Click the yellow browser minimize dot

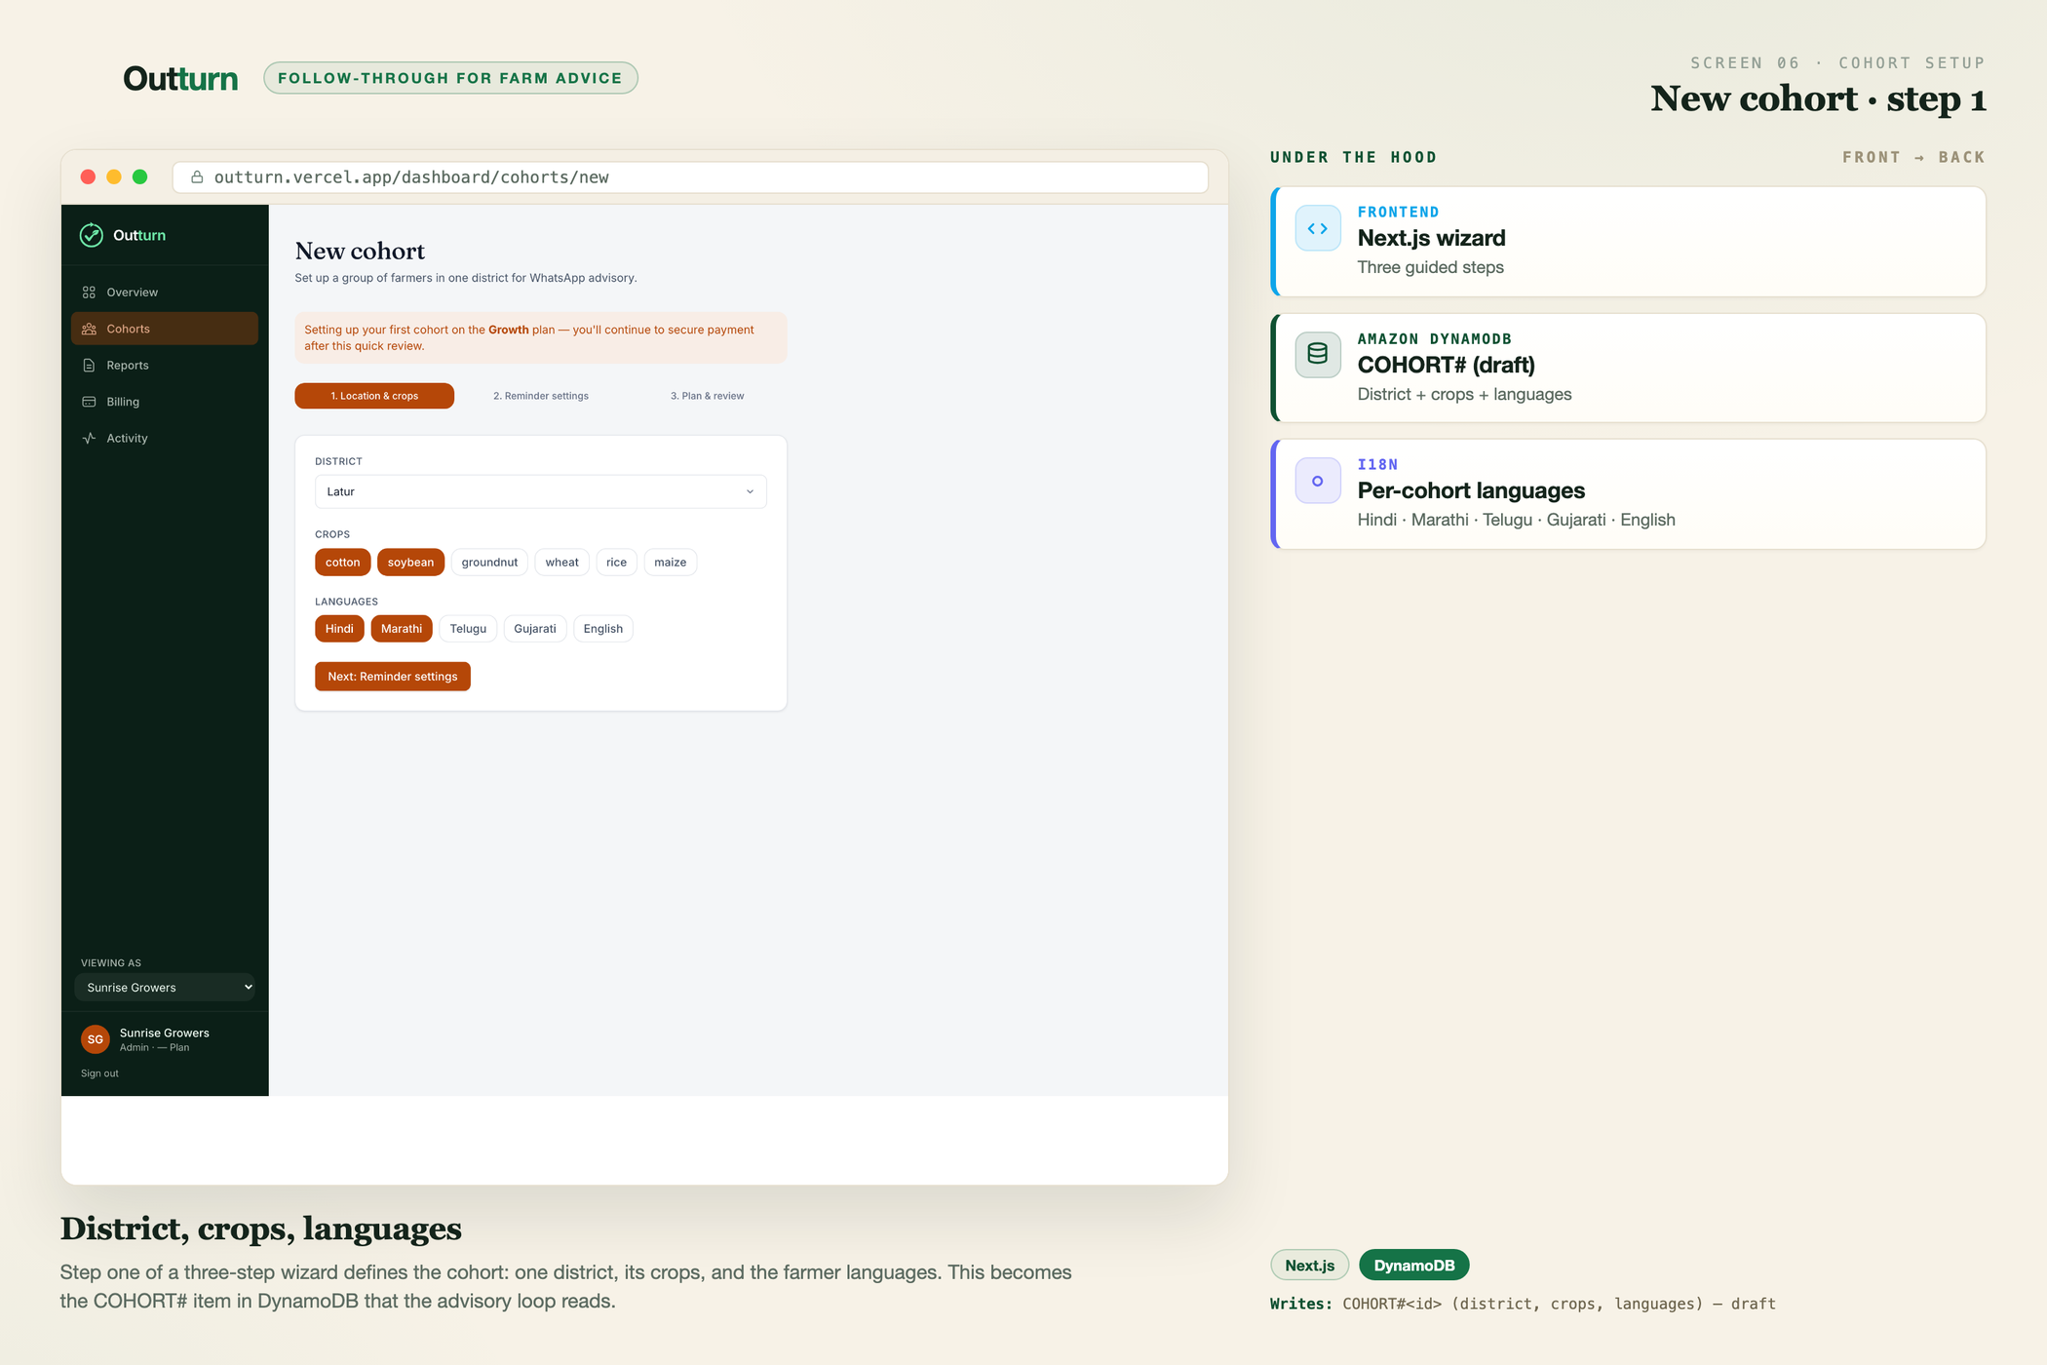pyautogui.click(x=114, y=176)
